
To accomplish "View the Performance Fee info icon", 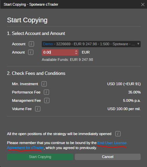I will point(46,92).
